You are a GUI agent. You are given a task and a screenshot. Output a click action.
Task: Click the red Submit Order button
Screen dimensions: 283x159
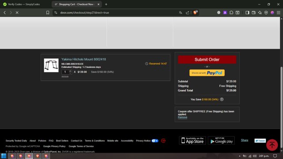(x=207, y=60)
